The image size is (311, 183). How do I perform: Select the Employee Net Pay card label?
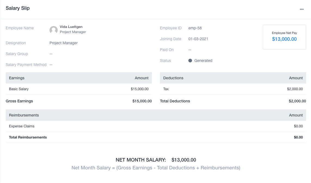[x=284, y=33]
